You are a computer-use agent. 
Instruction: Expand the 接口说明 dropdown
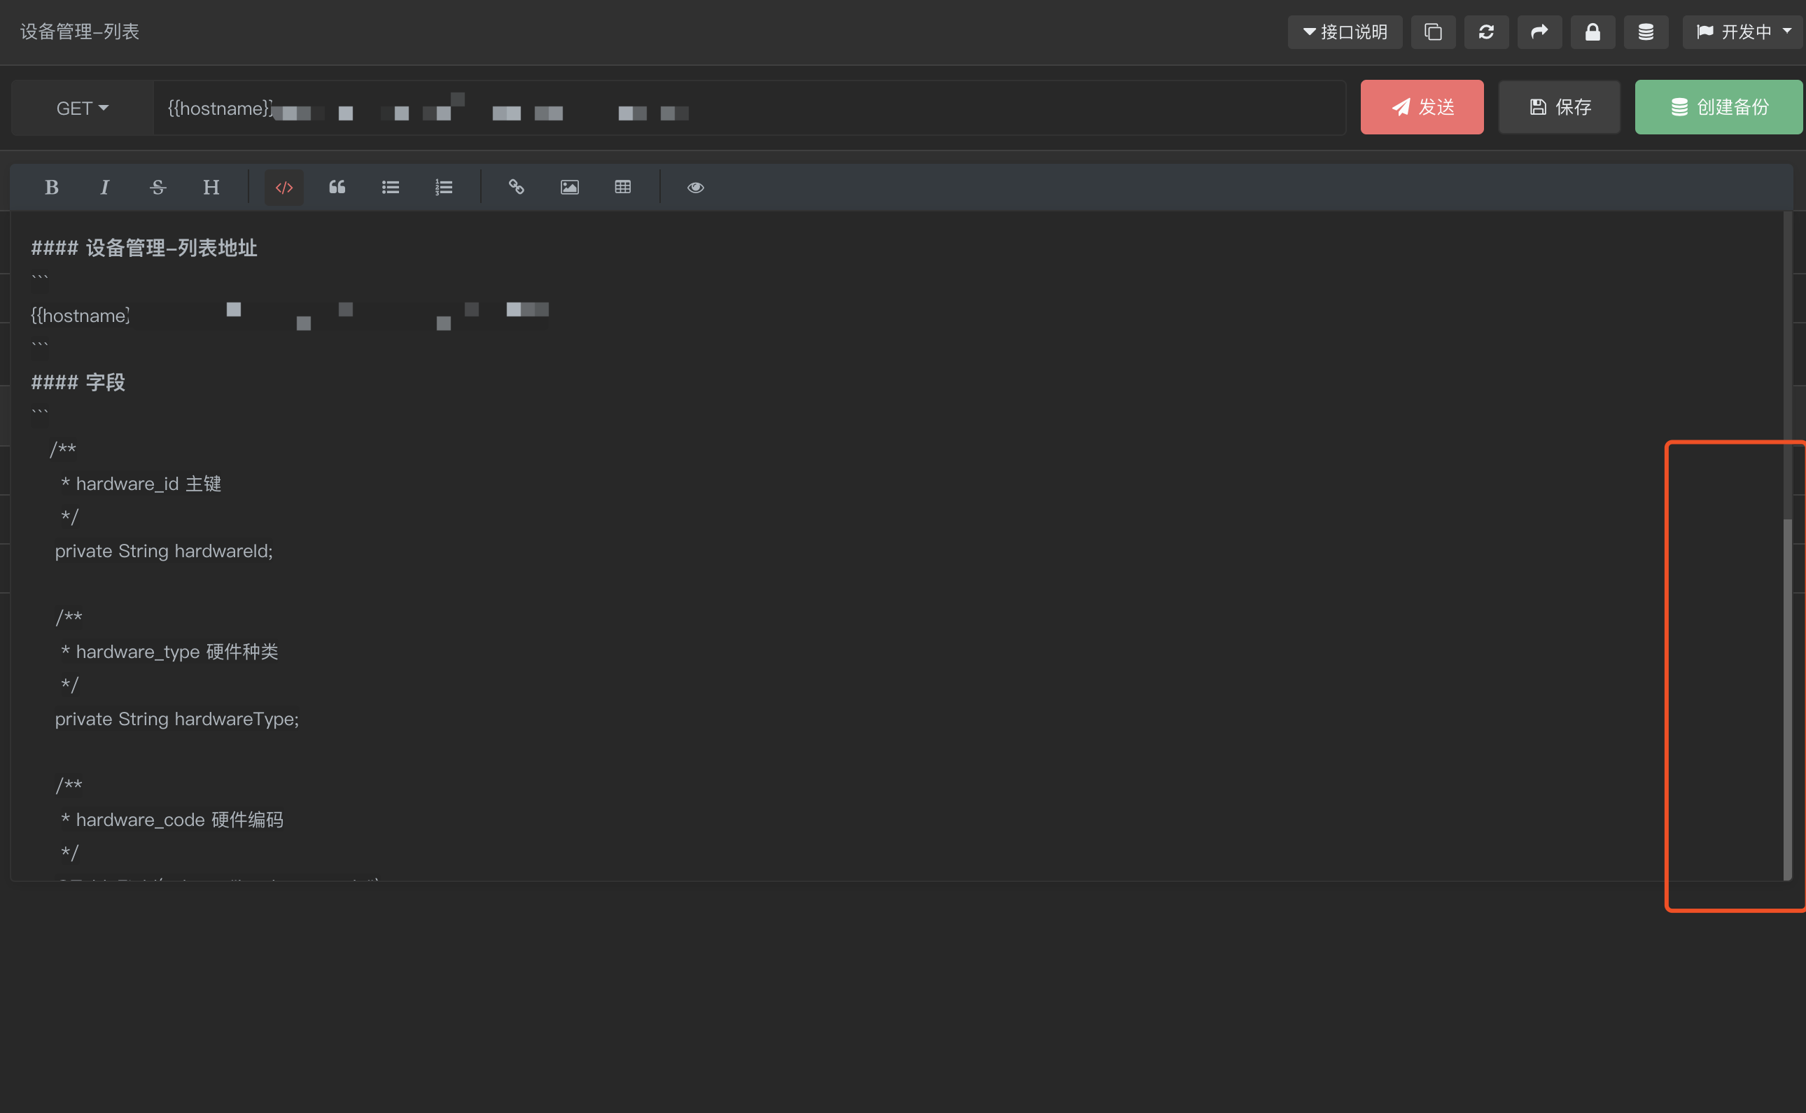[1345, 31]
